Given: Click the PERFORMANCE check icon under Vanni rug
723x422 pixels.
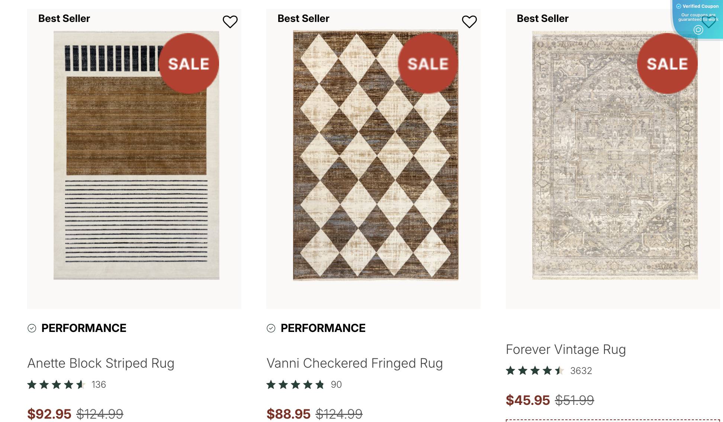Looking at the screenshot, I should coord(271,328).
